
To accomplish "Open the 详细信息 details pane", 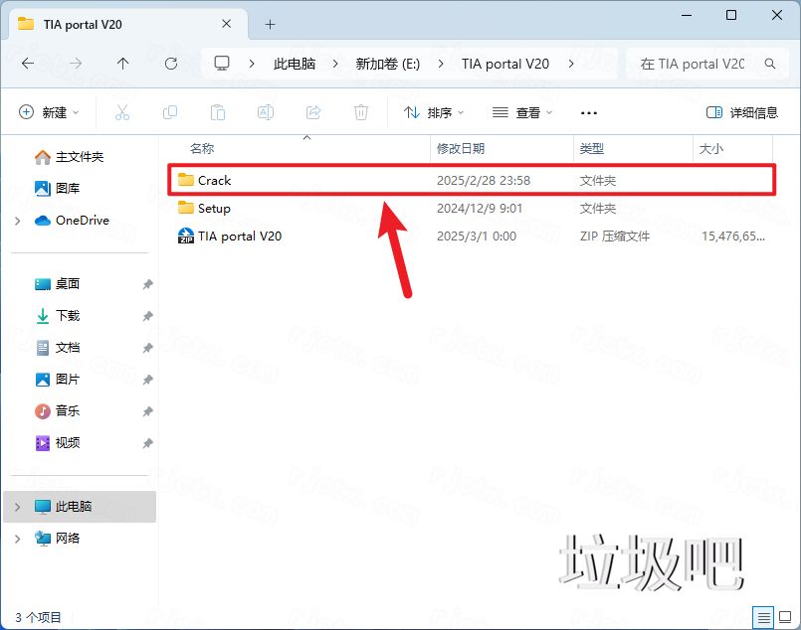I will click(744, 111).
